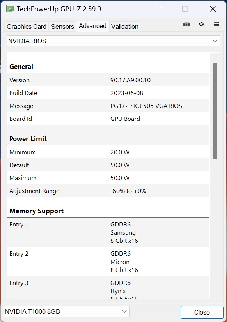Select the Advanced tab
The width and height of the screenshot is (227, 322).
[x=93, y=26]
